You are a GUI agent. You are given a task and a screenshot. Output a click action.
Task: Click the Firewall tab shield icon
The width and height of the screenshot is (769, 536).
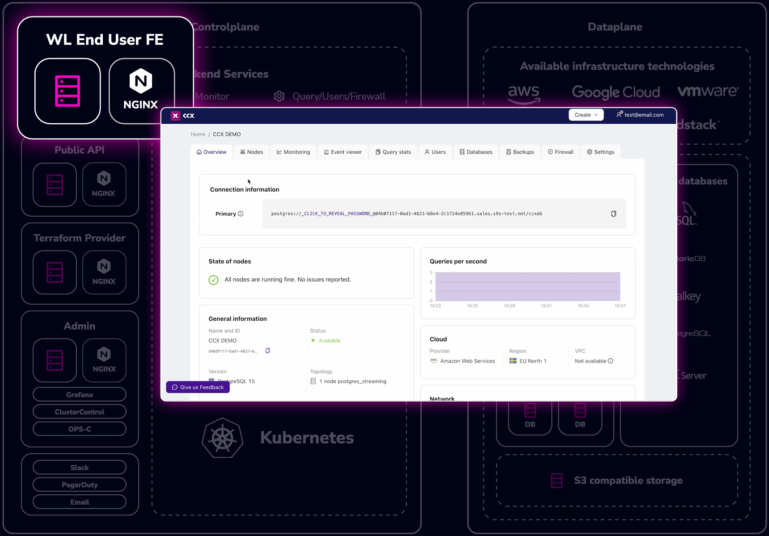[550, 152]
